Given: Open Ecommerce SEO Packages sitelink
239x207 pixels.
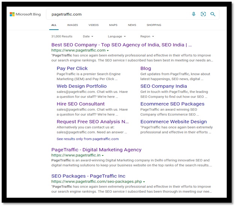Looking at the screenshot, I should (172, 104).
